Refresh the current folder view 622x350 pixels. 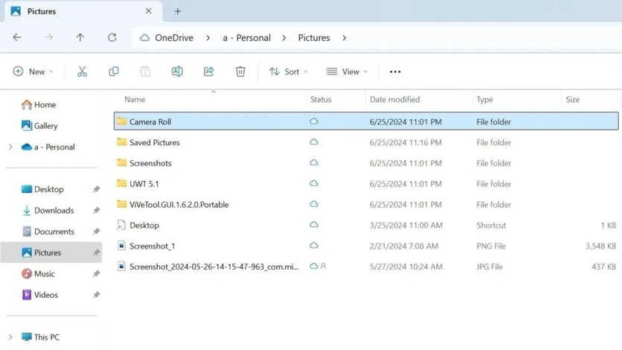pyautogui.click(x=112, y=37)
